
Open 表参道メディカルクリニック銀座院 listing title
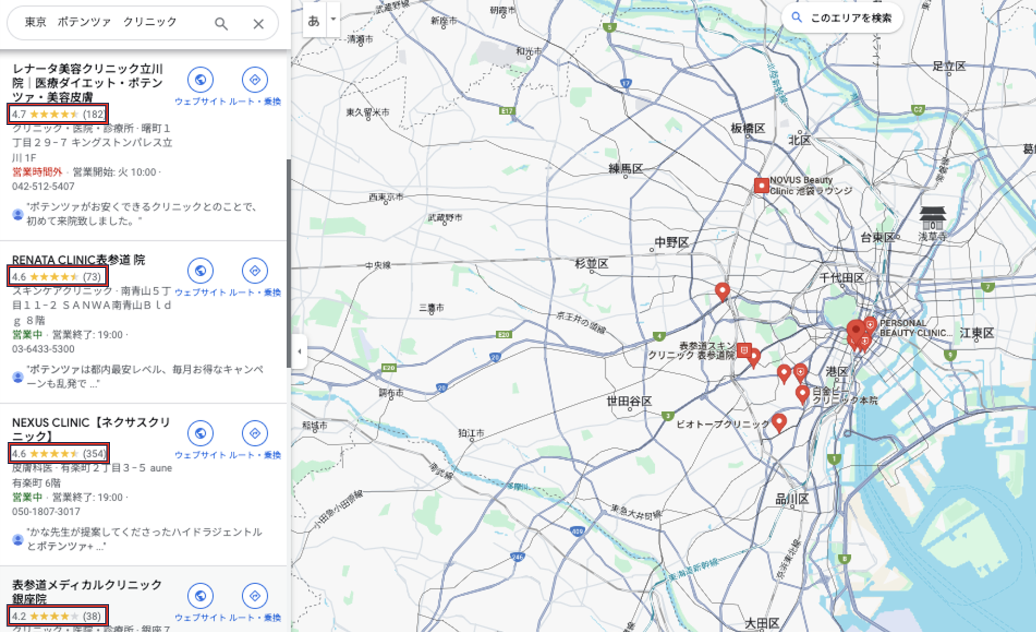(x=87, y=592)
